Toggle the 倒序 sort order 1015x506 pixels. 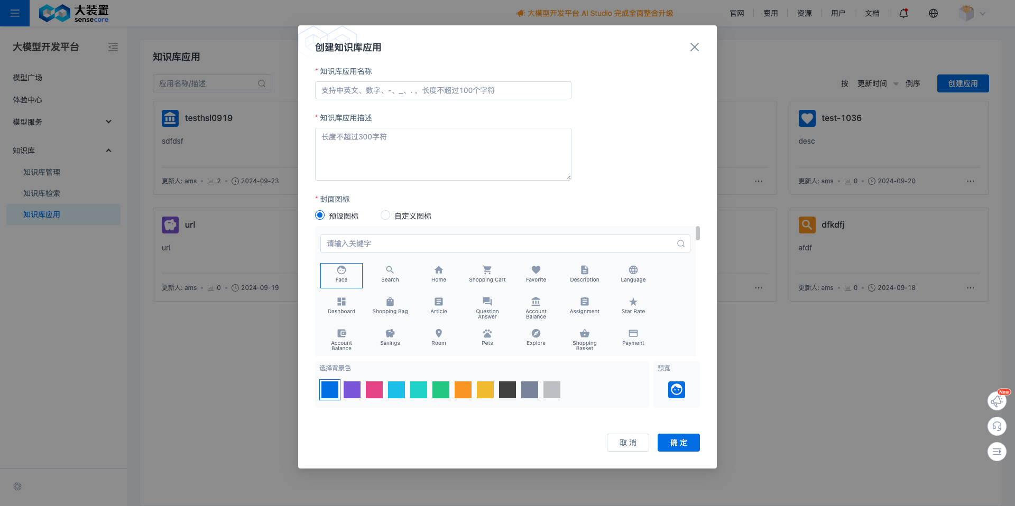(912, 83)
